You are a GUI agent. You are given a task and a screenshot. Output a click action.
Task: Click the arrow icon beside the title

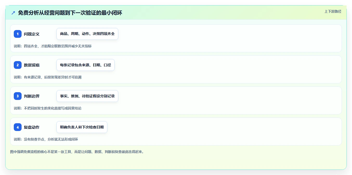(13, 13)
